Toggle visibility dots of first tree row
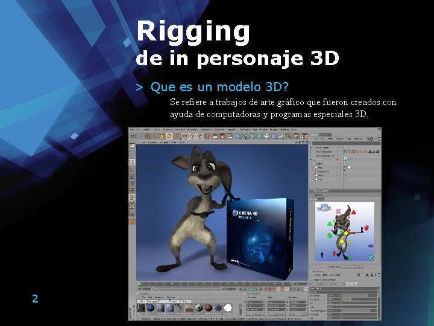The width and height of the screenshot is (434, 326). pos(339,148)
